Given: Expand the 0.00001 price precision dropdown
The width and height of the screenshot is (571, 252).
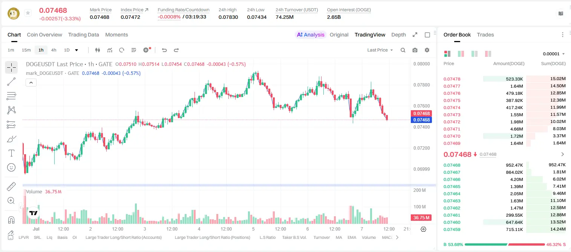Looking at the screenshot, I should (x=554, y=54).
